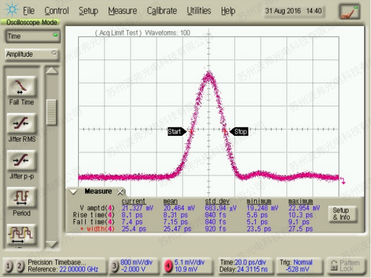
Task: Toggle the Time measurement mode button
Action: pyautogui.click(x=32, y=36)
